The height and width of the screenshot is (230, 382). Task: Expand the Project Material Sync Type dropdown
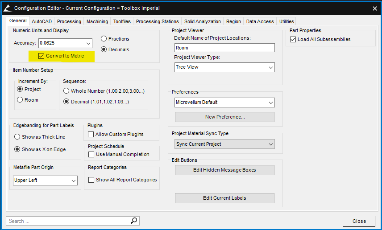270,144
